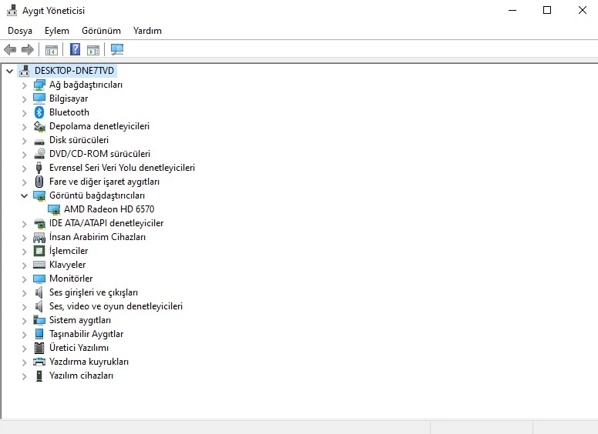Scan for hardware changes monitor icon
Image resolution: width=598 pixels, height=434 pixels.
(x=116, y=49)
